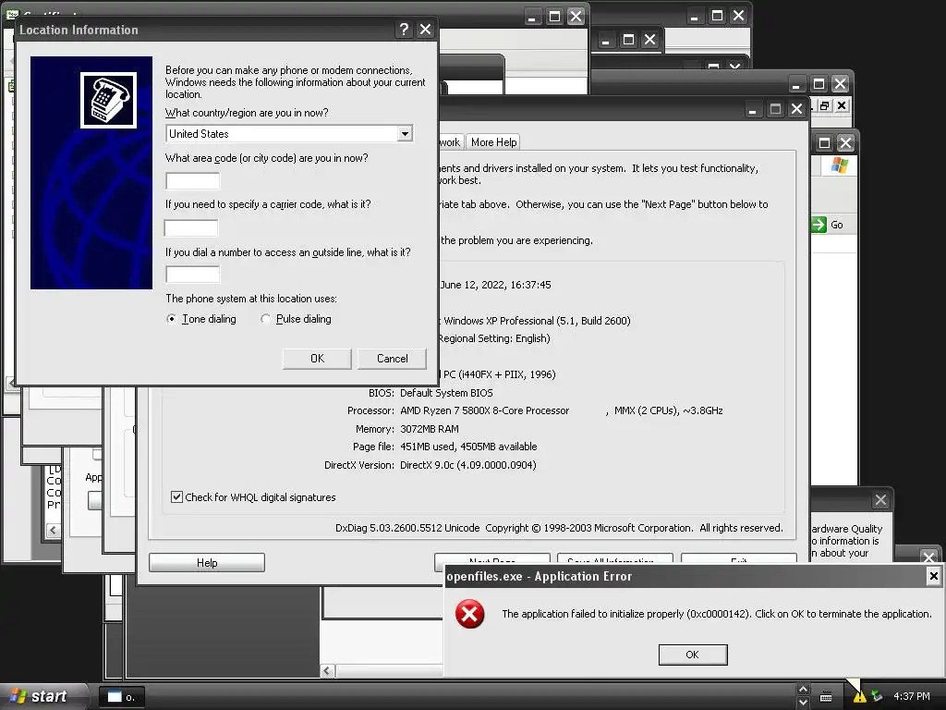Open the country/region dropdown showing United States
This screenshot has height=710, width=946.
(405, 133)
